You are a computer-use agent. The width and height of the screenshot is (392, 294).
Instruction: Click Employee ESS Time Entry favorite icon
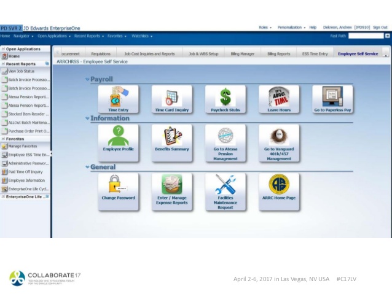pyautogui.click(x=4, y=155)
